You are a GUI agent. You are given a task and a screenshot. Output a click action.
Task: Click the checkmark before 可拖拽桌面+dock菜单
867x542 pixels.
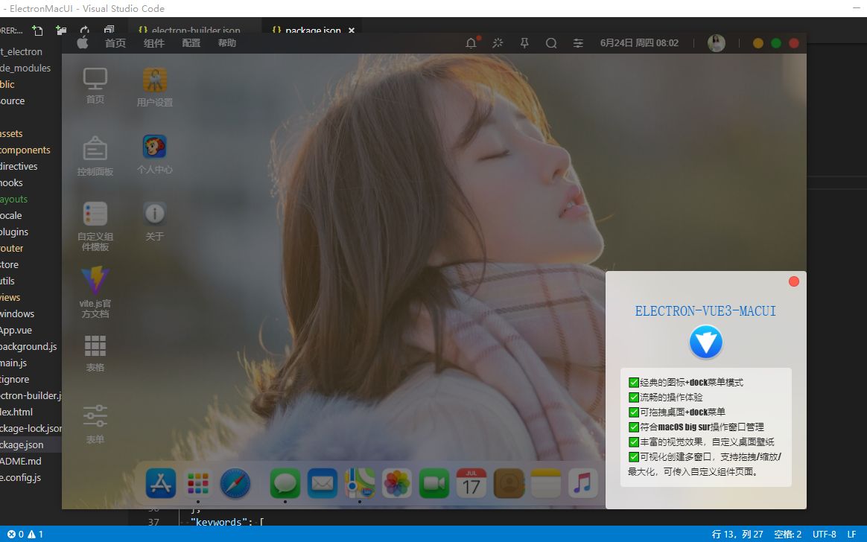(x=632, y=412)
